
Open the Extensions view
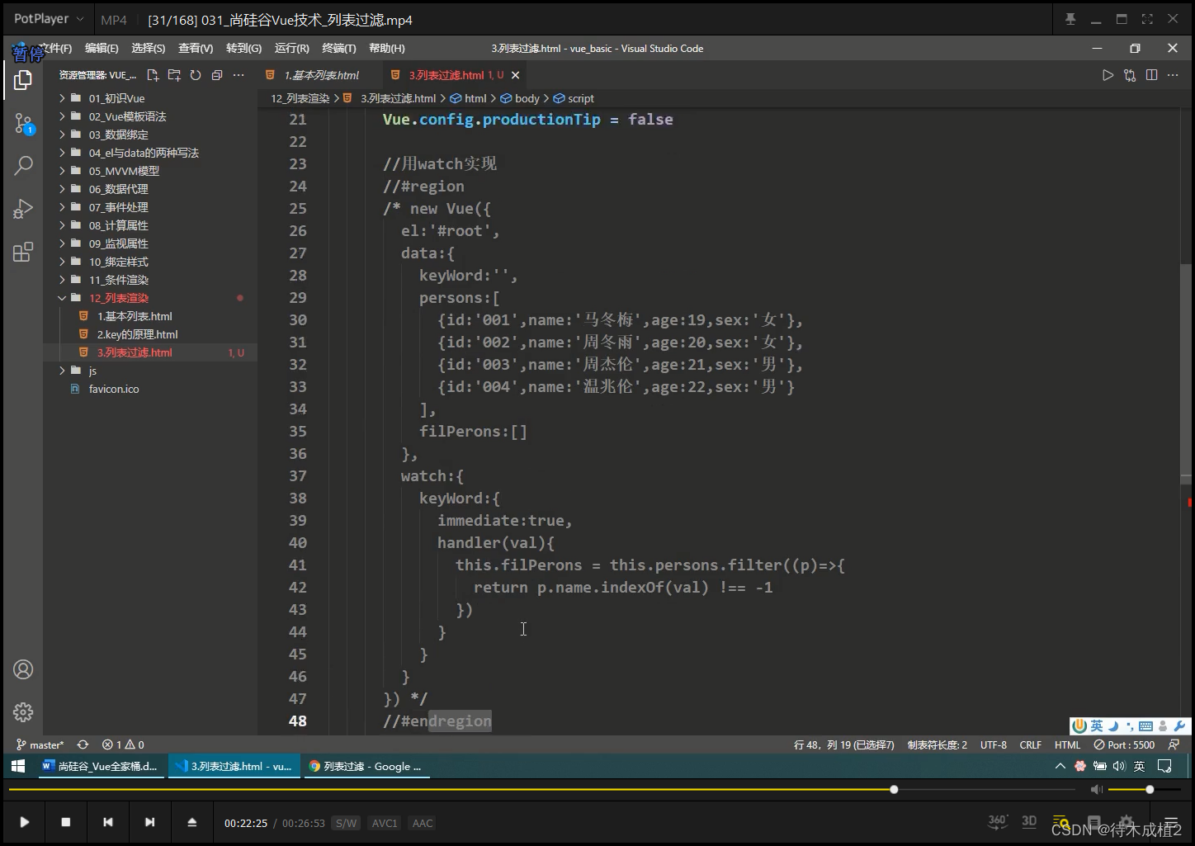(x=23, y=252)
